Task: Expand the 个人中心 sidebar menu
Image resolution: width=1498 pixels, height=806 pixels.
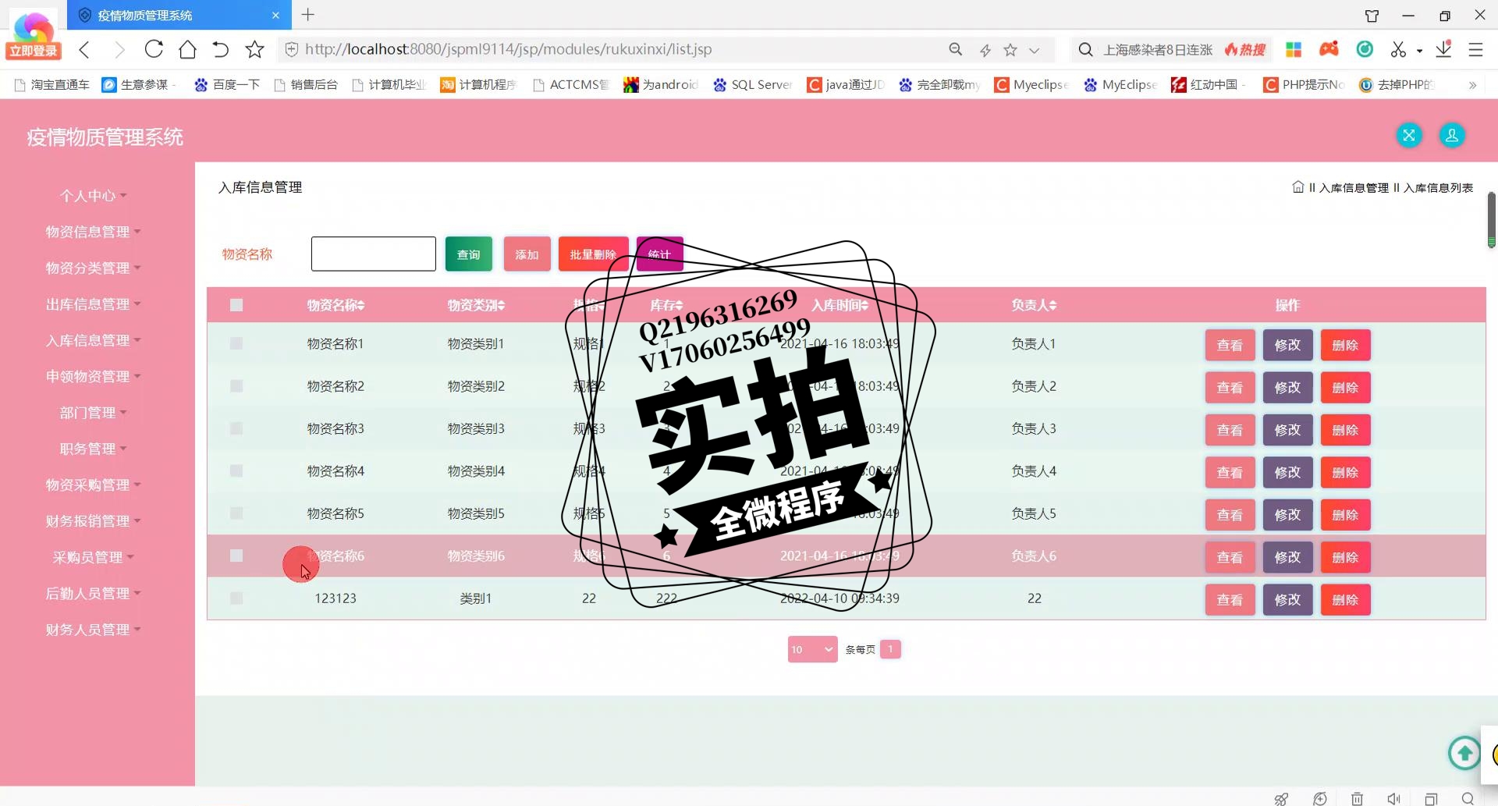Action: [93, 196]
